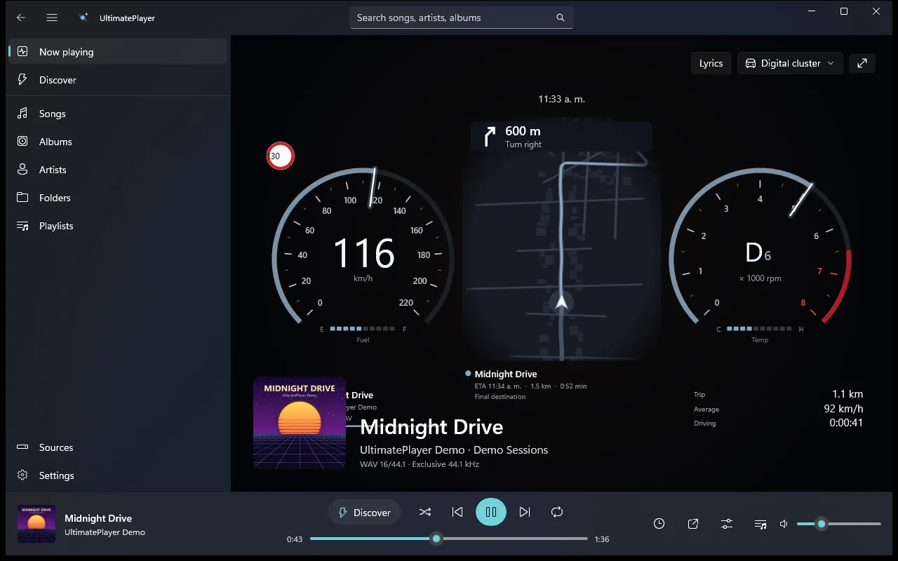Toggle repeat mode

(557, 512)
